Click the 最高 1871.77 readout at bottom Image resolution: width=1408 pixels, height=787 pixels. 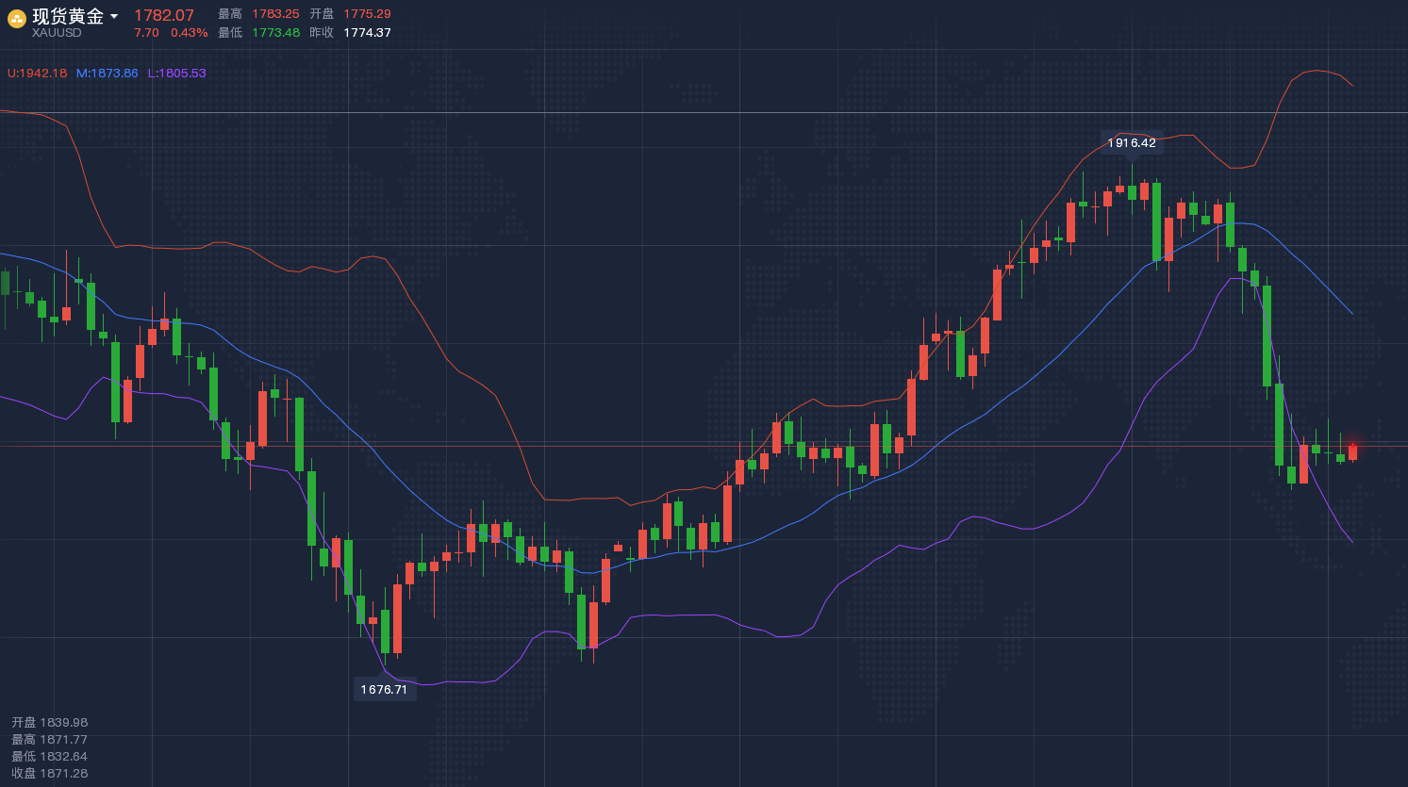pyautogui.click(x=49, y=740)
